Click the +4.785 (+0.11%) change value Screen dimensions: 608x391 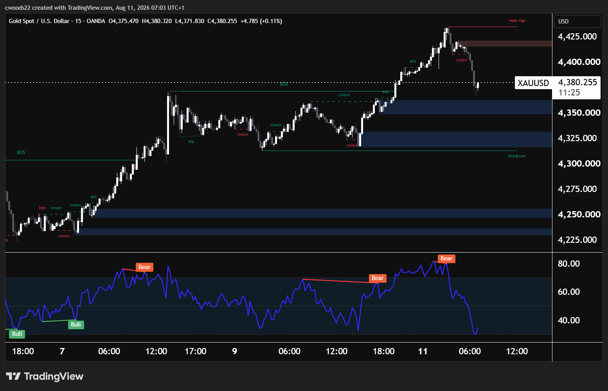261,21
